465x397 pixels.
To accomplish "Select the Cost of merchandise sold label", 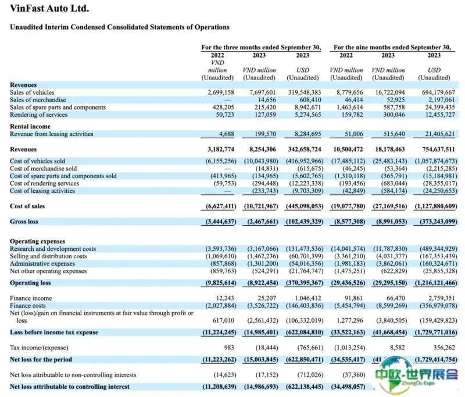I will click(43, 168).
